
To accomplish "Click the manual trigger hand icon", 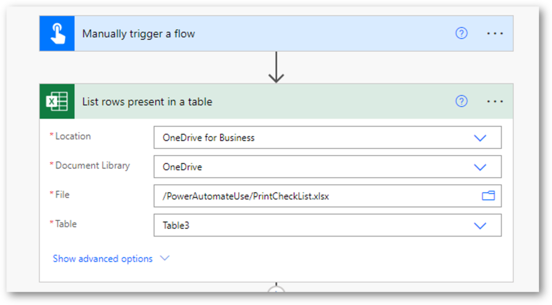I will click(57, 33).
